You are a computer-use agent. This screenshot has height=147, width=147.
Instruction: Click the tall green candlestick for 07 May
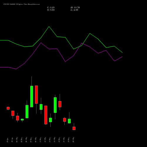pos(32,96)
